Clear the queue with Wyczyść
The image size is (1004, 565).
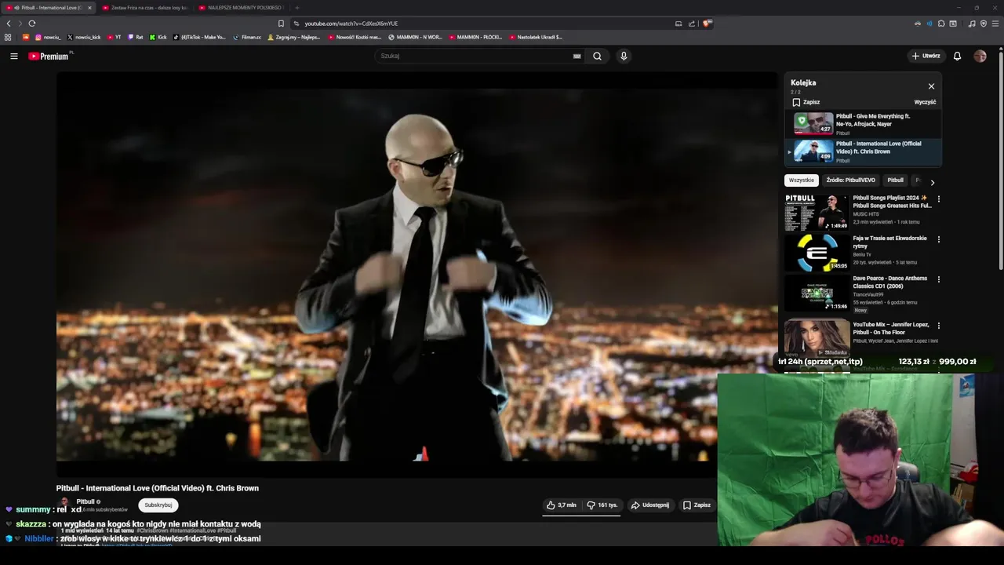(925, 102)
